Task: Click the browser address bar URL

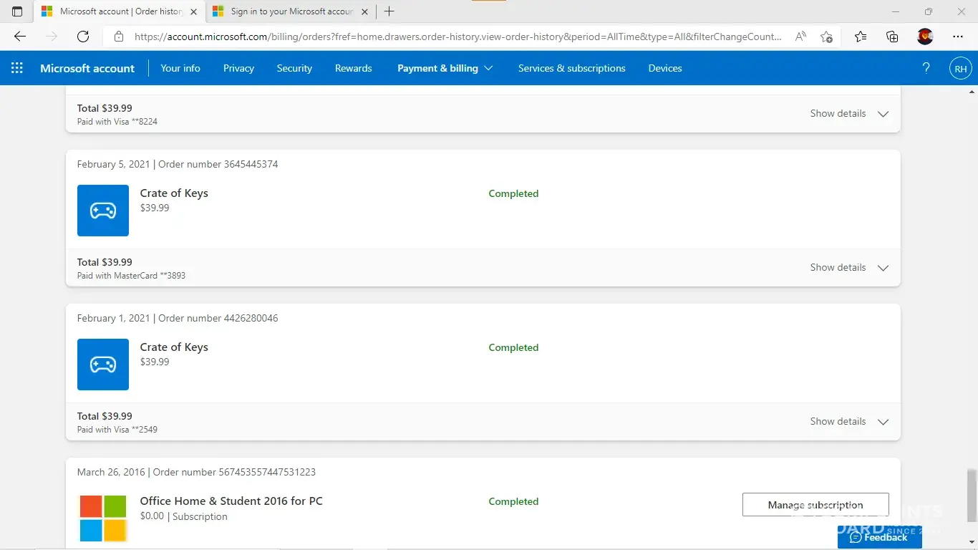Action: point(458,37)
